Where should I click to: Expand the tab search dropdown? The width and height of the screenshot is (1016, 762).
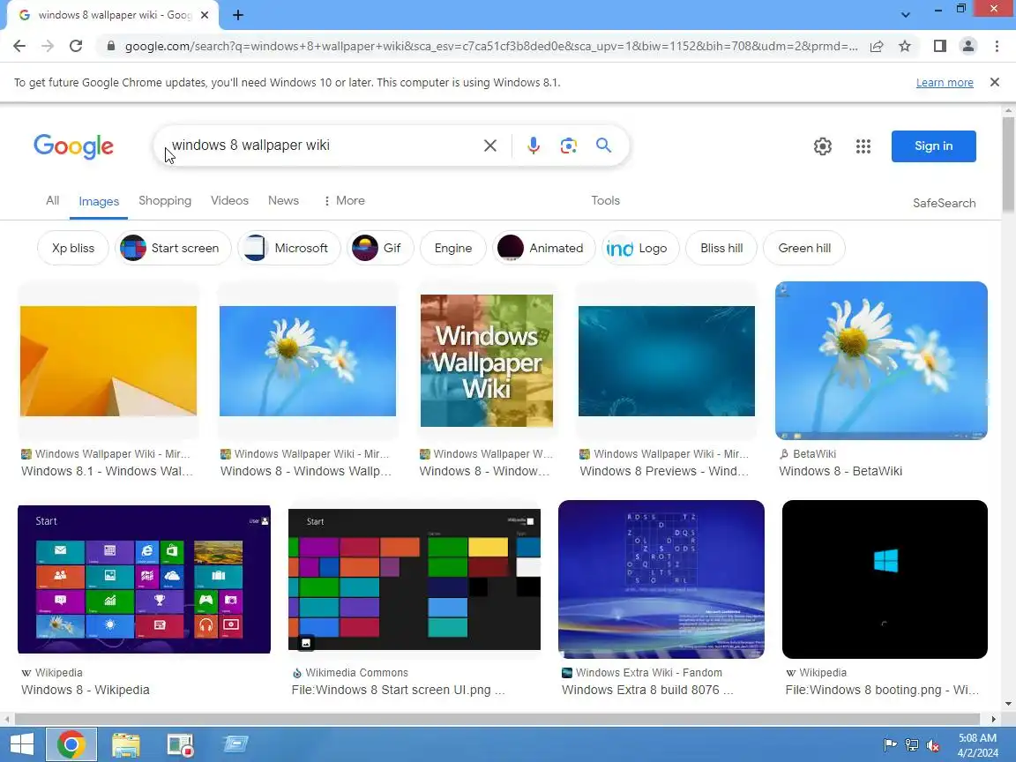906,15
